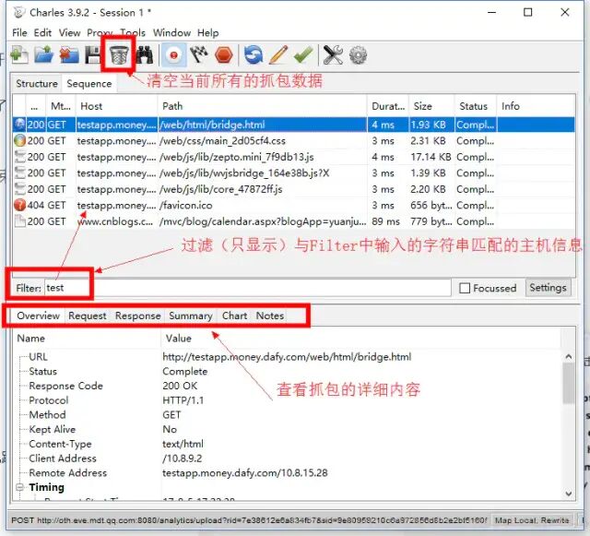Open filter Settings button
Screen dimensions: 590x536
pos(548,288)
